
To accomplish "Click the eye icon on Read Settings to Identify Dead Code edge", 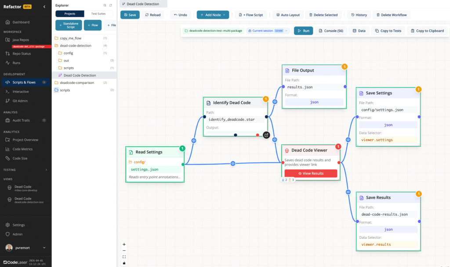I will [194, 141].
